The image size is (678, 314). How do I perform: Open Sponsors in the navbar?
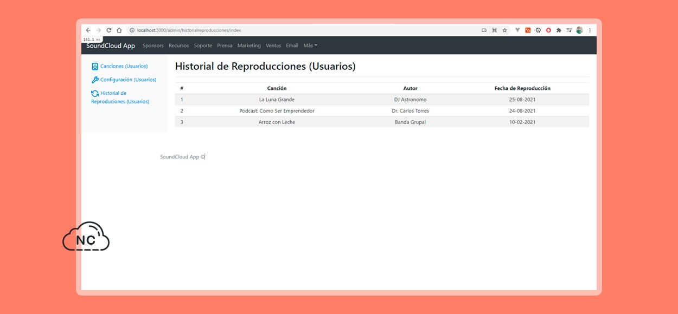[153, 45]
